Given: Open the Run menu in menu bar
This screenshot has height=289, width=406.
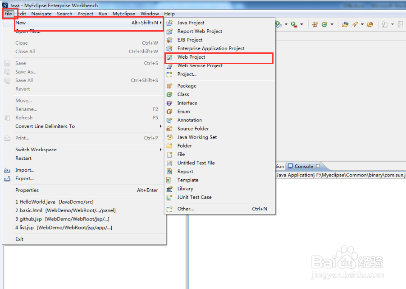Looking at the screenshot, I should [103, 14].
